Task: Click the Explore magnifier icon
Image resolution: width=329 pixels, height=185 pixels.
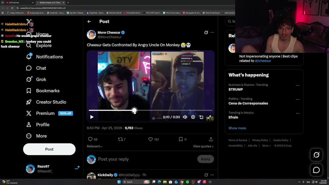Action: pyautogui.click(x=29, y=45)
